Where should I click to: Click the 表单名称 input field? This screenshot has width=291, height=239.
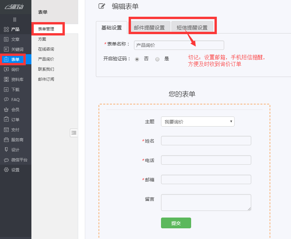[179, 45]
